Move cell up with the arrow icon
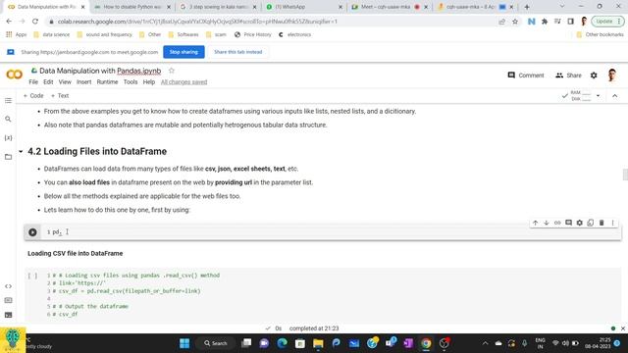This screenshot has height=353, width=628. click(535, 223)
